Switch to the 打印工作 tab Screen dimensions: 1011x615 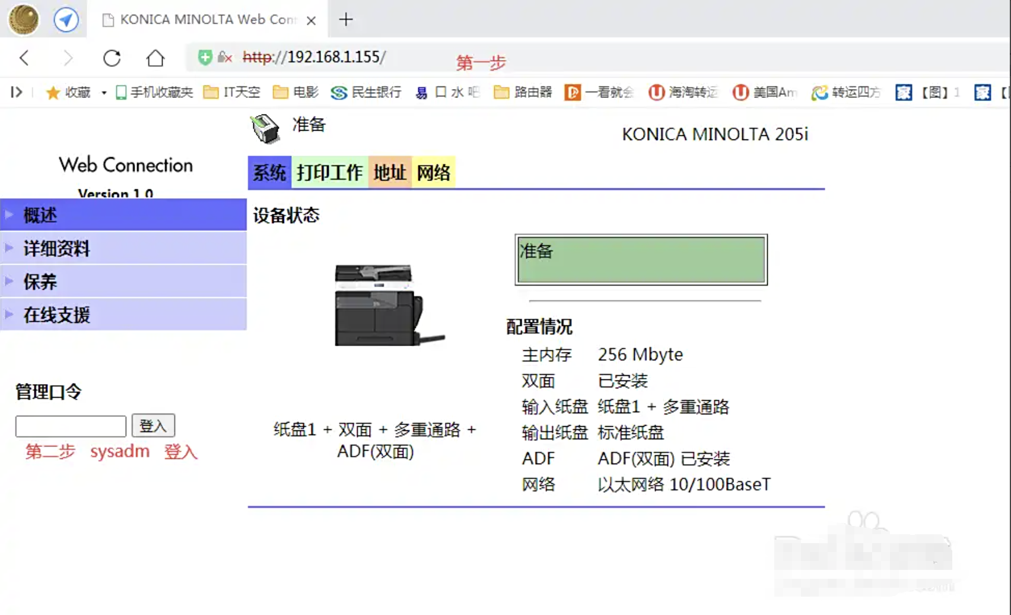330,173
